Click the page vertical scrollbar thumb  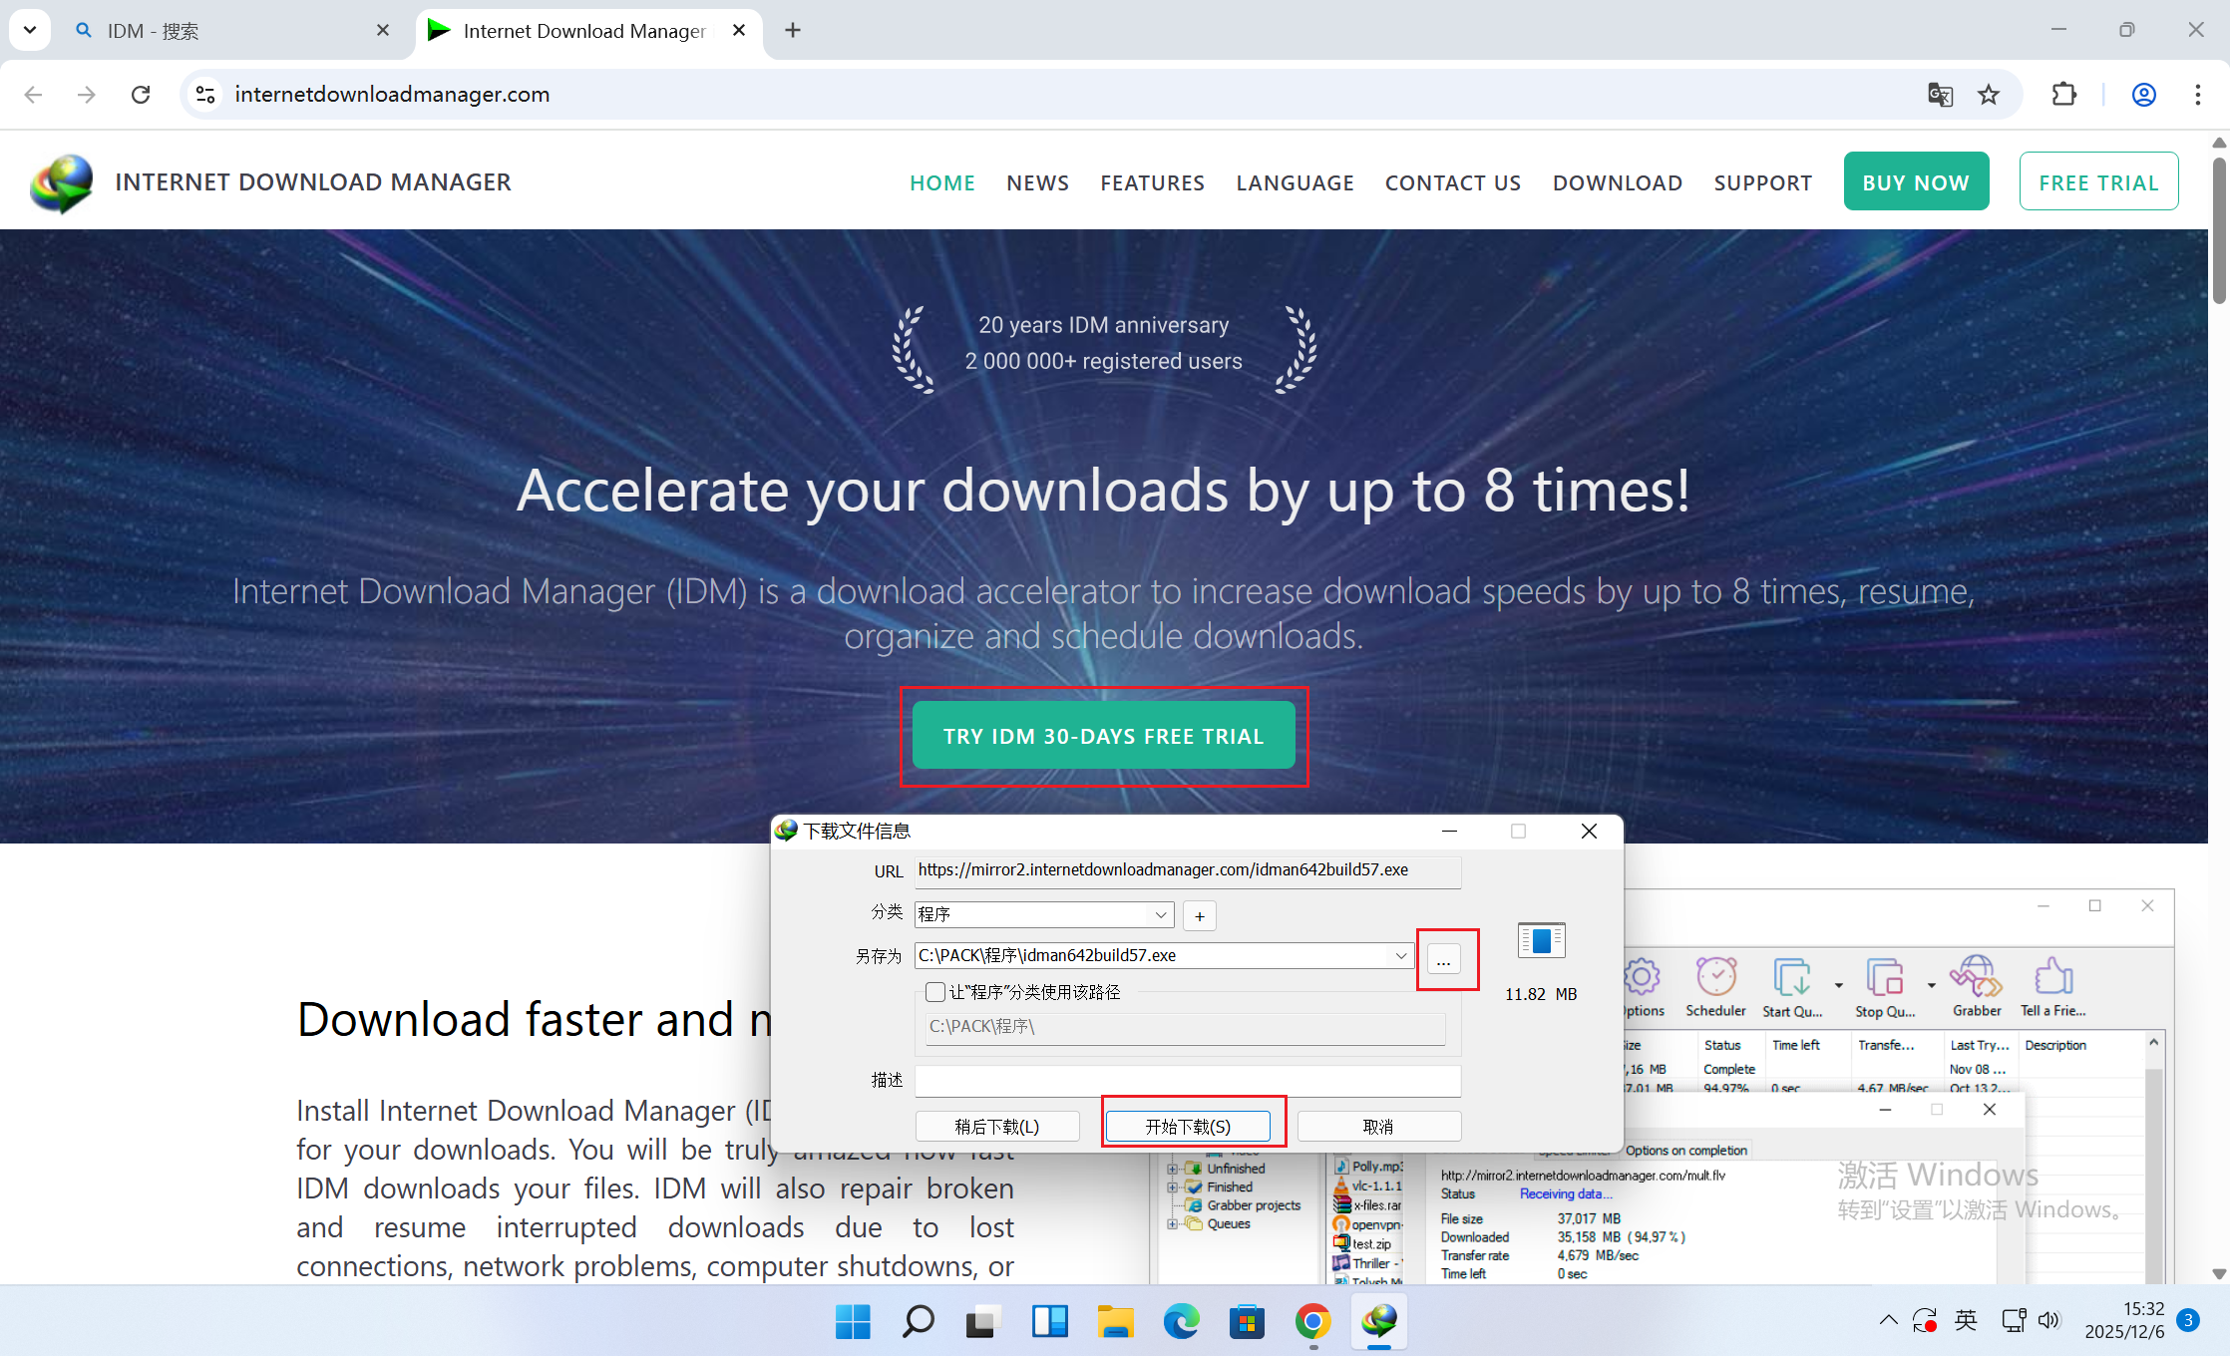(x=2218, y=229)
